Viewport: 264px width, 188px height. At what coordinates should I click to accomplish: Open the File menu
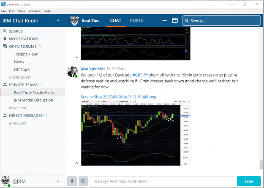coord(3,11)
